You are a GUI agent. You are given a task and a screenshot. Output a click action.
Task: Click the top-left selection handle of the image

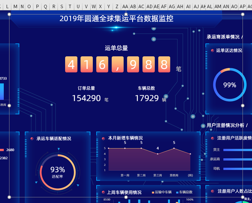(x=9, y=14)
